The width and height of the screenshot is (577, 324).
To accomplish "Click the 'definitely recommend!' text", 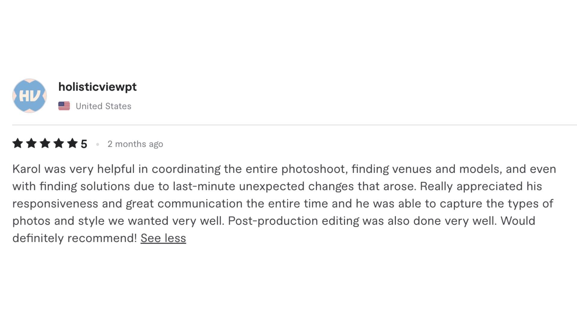I will (75, 238).
